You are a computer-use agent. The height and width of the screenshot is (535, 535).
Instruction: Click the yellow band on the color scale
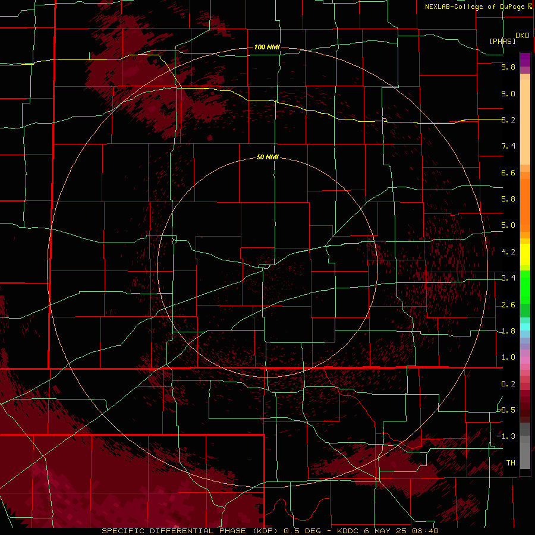tap(525, 254)
